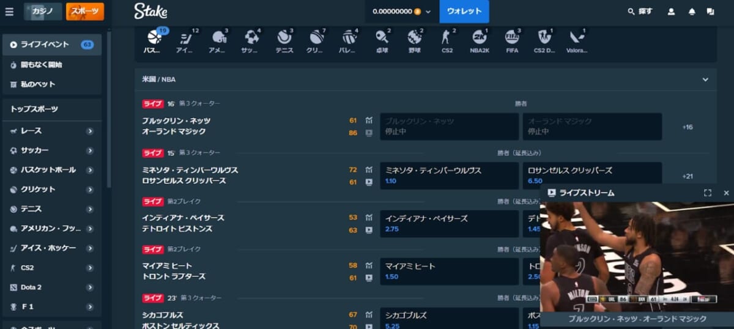Switch to the カジノ tab
This screenshot has height=329, width=734.
click(43, 12)
